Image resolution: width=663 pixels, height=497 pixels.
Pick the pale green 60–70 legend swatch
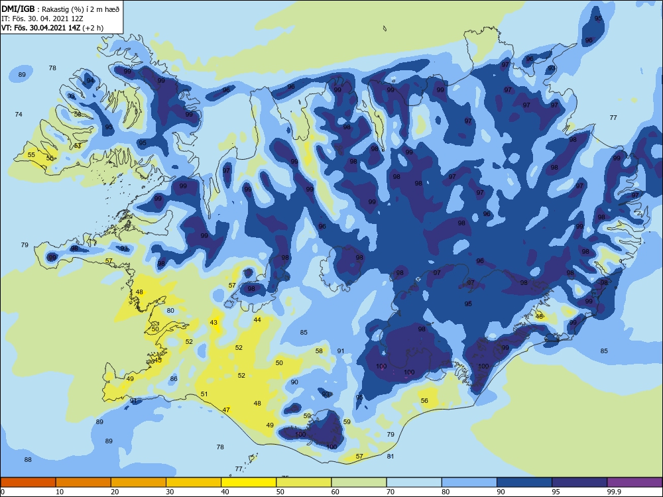tap(359, 482)
